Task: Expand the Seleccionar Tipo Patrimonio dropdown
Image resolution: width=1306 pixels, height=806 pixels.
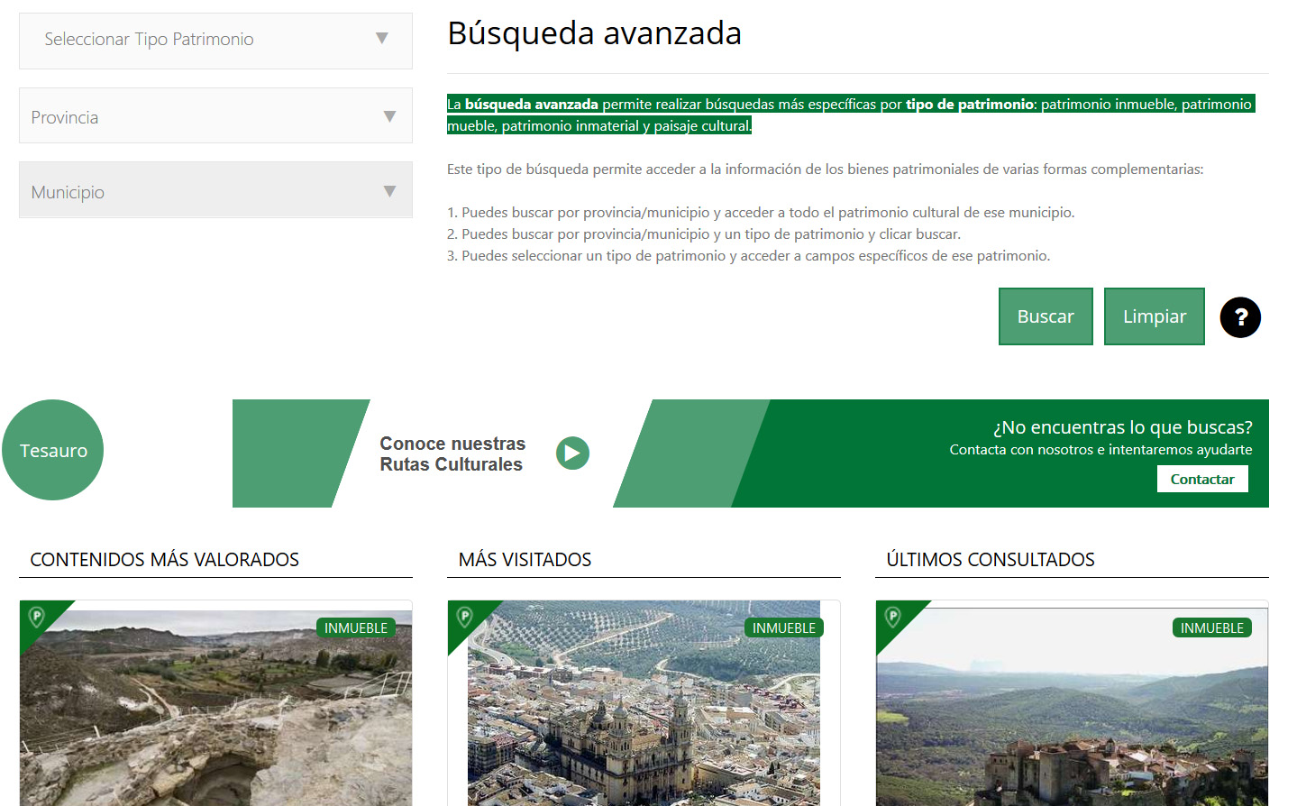Action: pos(215,40)
